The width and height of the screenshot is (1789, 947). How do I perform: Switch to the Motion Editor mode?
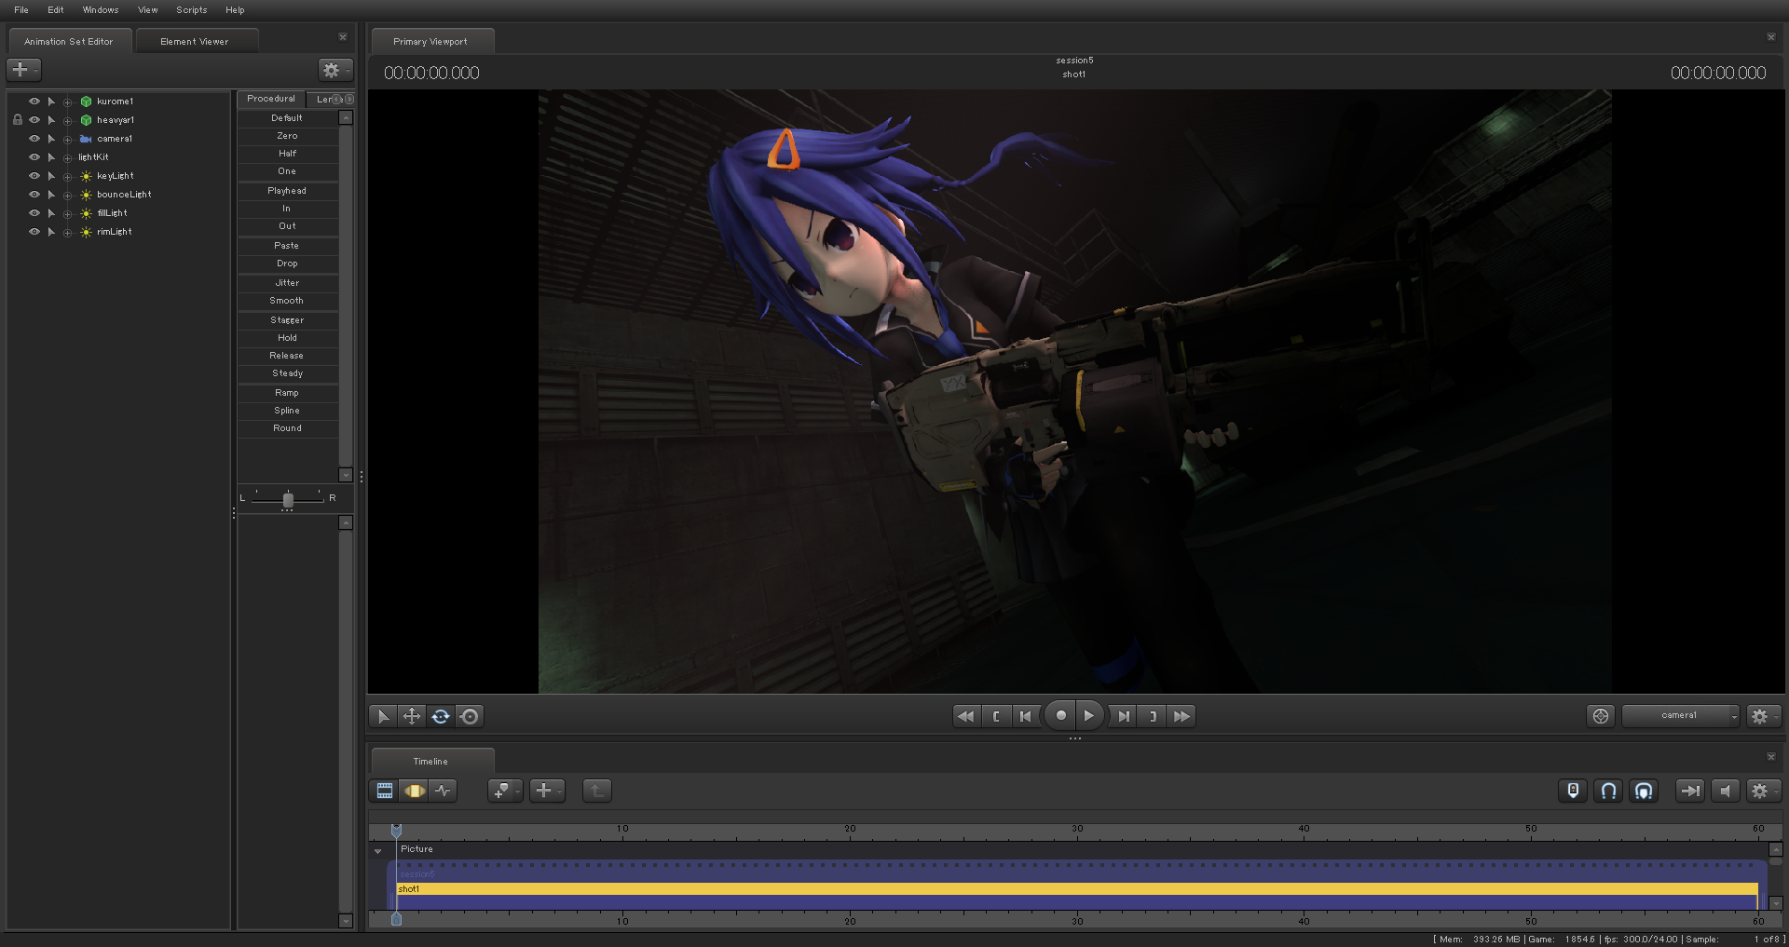pyautogui.click(x=414, y=791)
